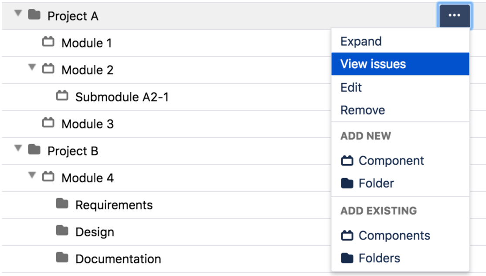Collapse Module 2 disclosure triangle

point(31,67)
